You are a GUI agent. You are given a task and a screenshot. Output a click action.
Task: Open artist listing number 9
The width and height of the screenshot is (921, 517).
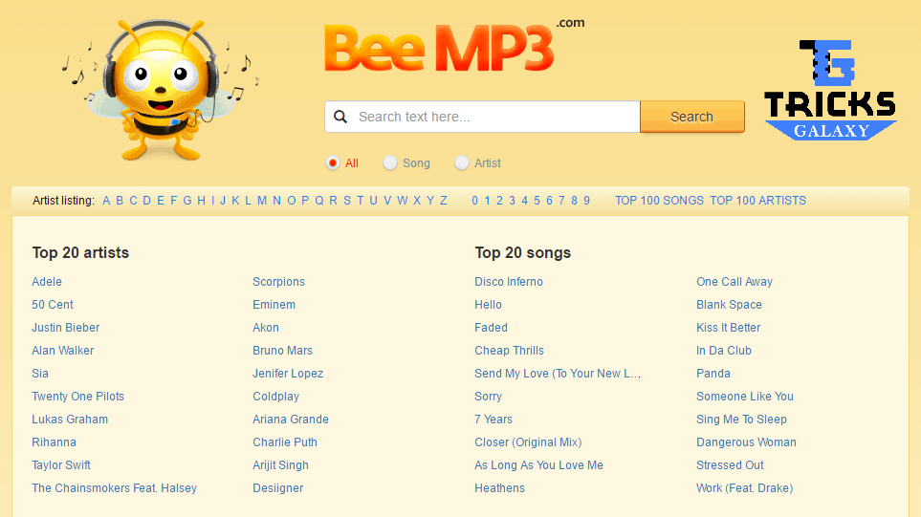(586, 201)
